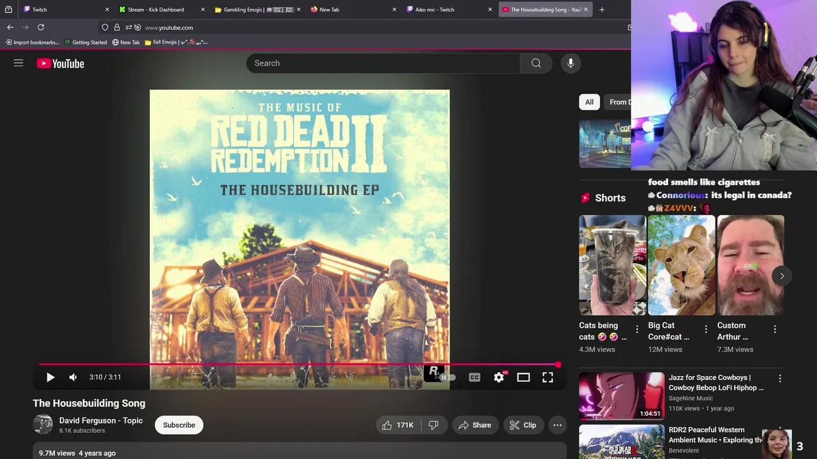Open the YouTube guide hamburger menu
Viewport: 817px width, 459px height.
pyautogui.click(x=19, y=63)
